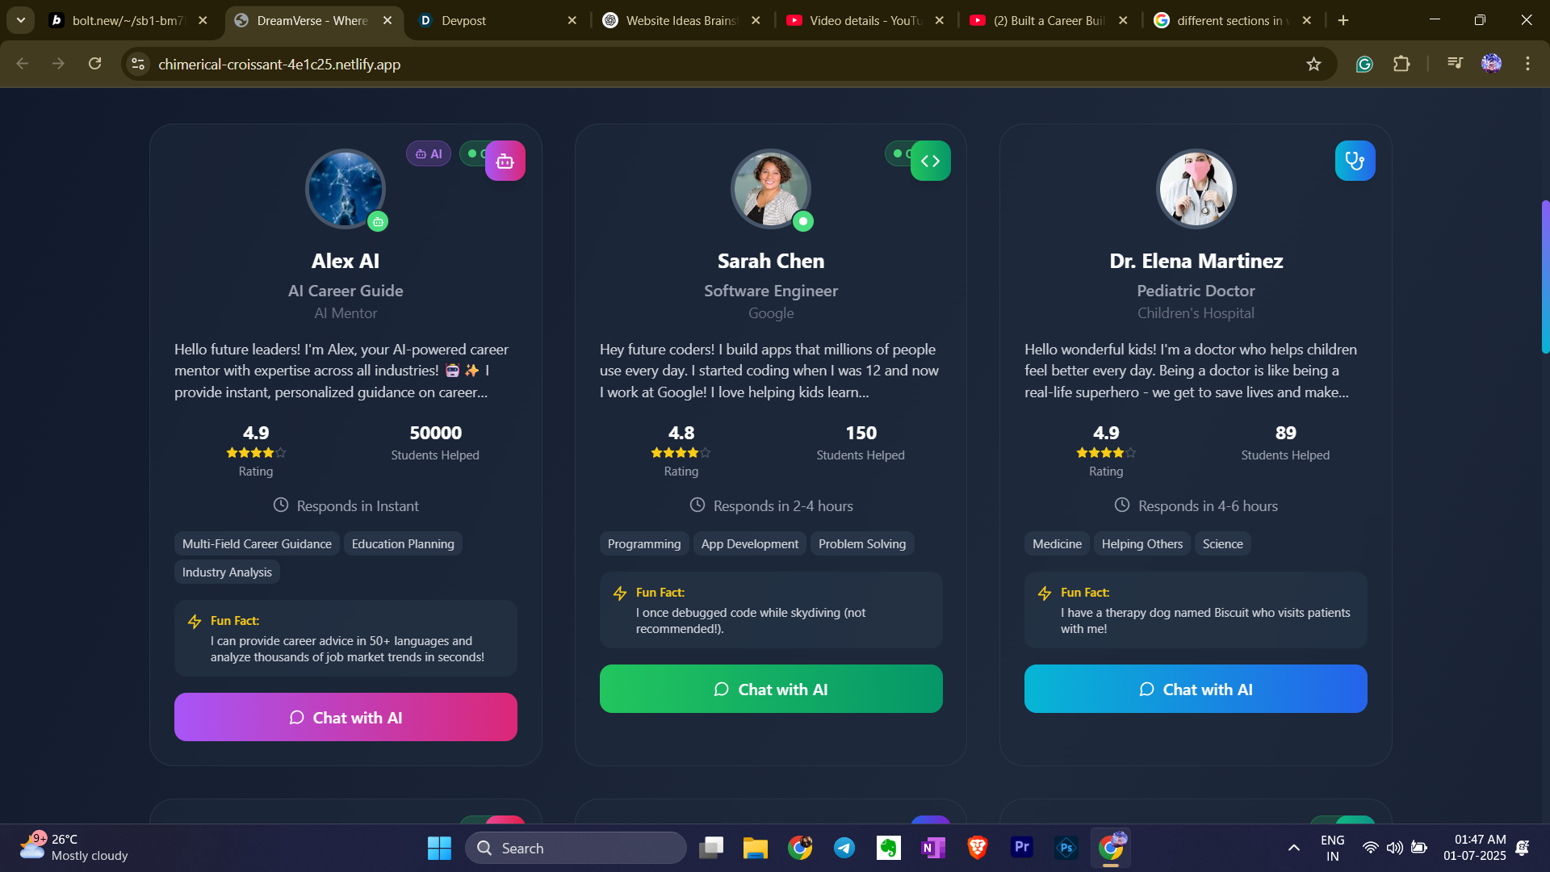Click Dr. Elena Martinez profile photo

(1196, 189)
